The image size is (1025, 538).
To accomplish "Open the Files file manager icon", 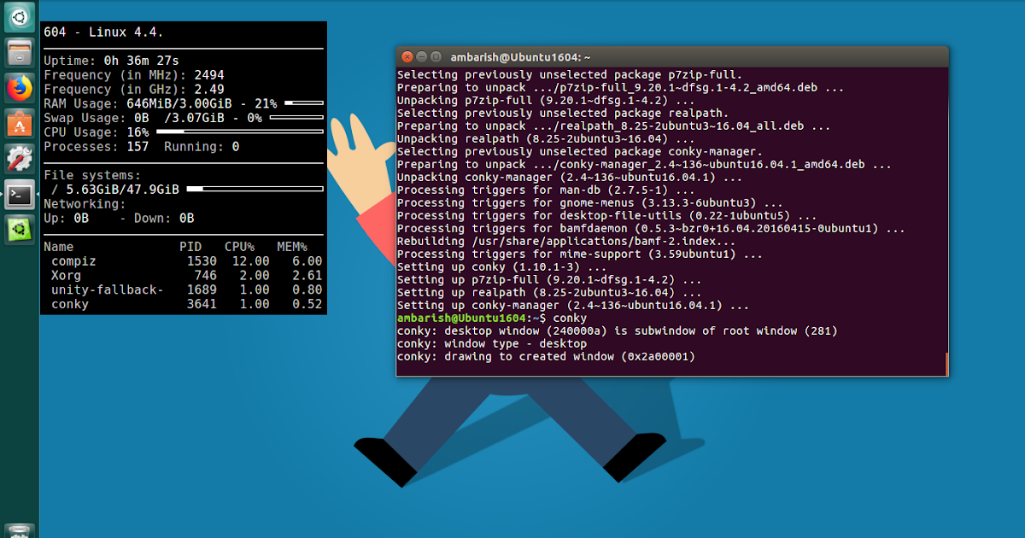I will click(x=18, y=53).
